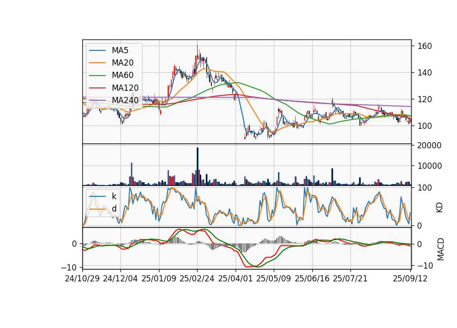Click the 140 price axis label

point(424,72)
